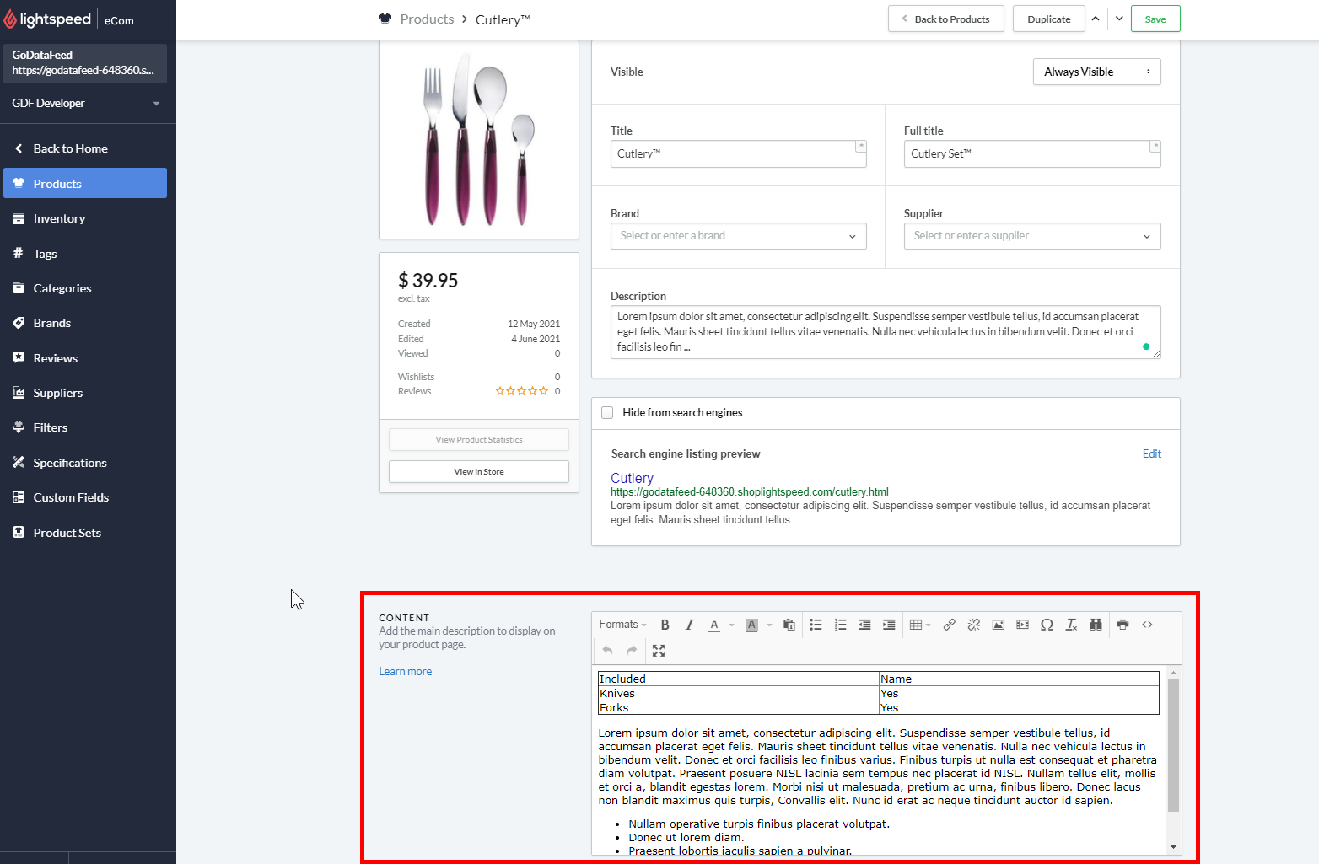The image size is (1319, 864).
Task: Click the View in Store button
Action: click(479, 471)
